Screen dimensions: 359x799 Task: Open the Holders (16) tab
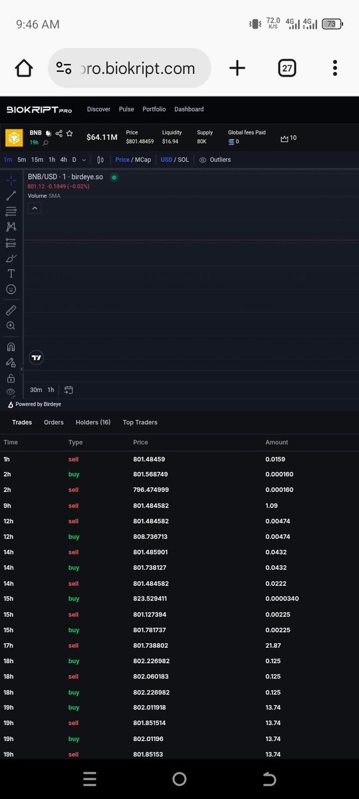93,422
